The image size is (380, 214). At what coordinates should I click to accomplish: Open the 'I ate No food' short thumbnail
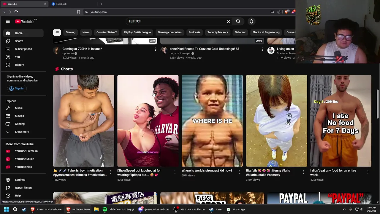tap(341, 121)
